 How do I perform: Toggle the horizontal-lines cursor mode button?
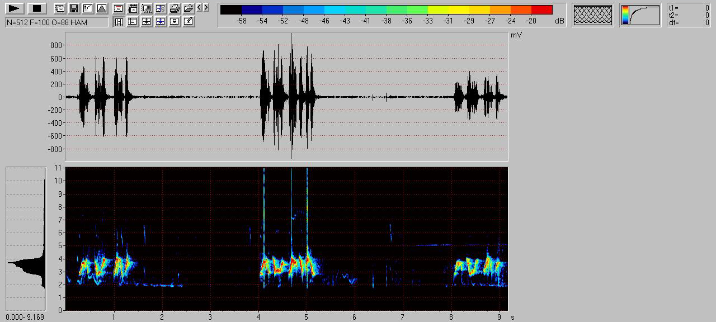pyautogui.click(x=133, y=22)
